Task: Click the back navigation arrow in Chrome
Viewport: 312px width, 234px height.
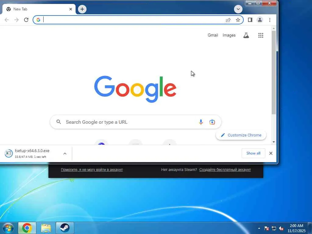Action: pyautogui.click(x=7, y=20)
